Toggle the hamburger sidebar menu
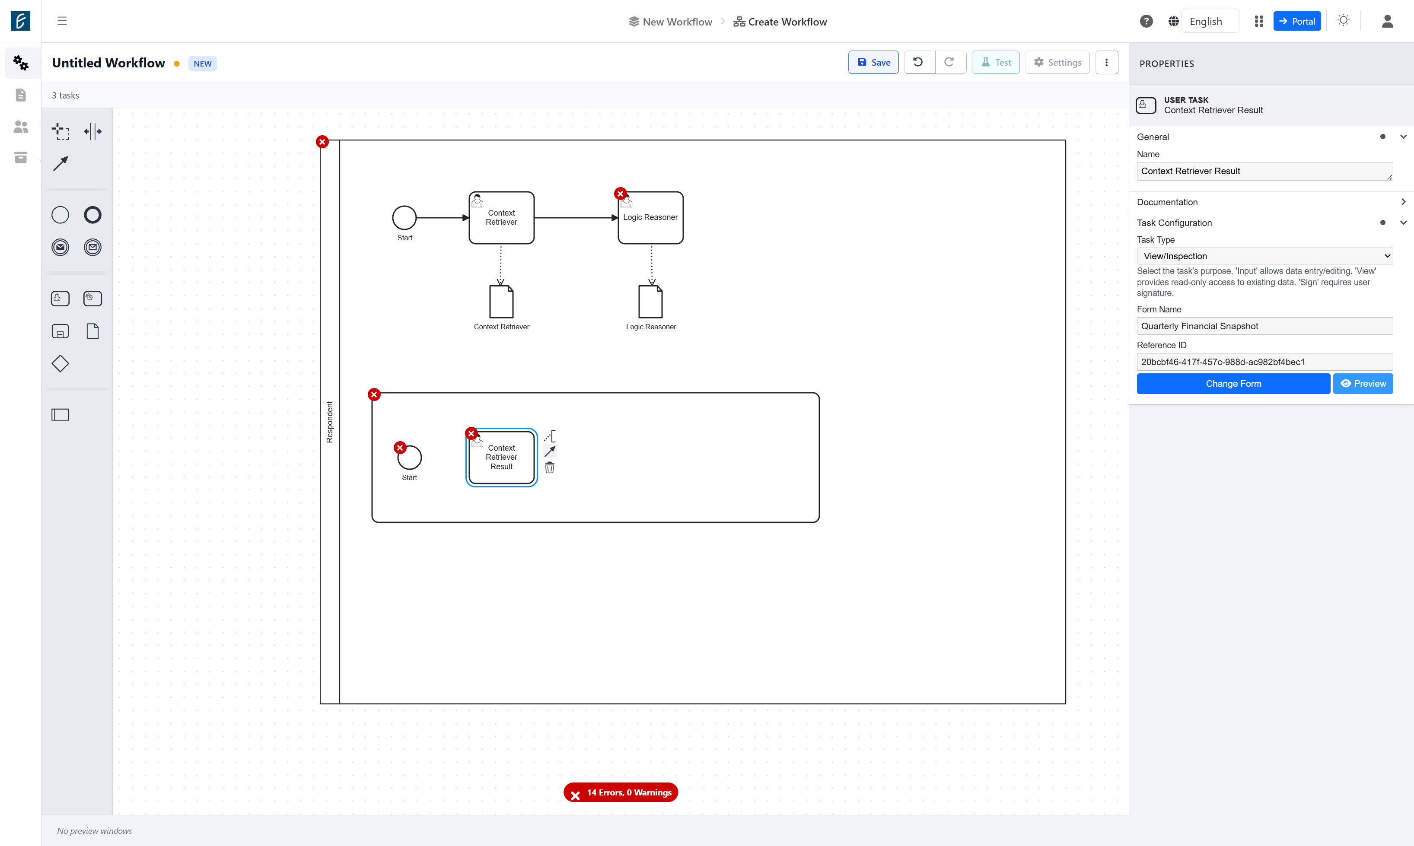This screenshot has width=1414, height=846. coord(62,21)
